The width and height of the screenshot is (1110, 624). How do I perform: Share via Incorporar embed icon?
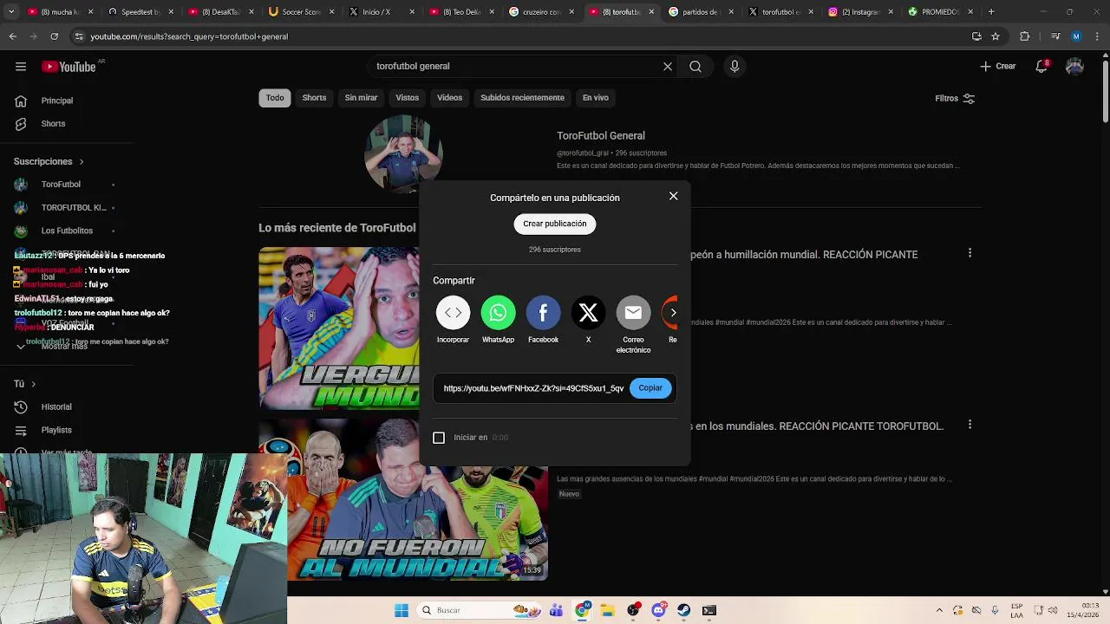pyautogui.click(x=453, y=313)
